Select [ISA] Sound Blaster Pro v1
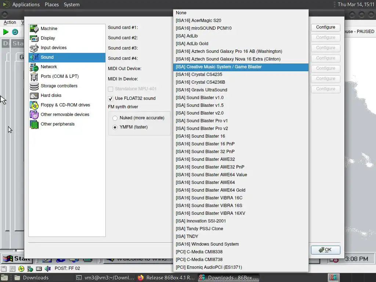Viewport: 376px width, 282px height. (x=241, y=121)
